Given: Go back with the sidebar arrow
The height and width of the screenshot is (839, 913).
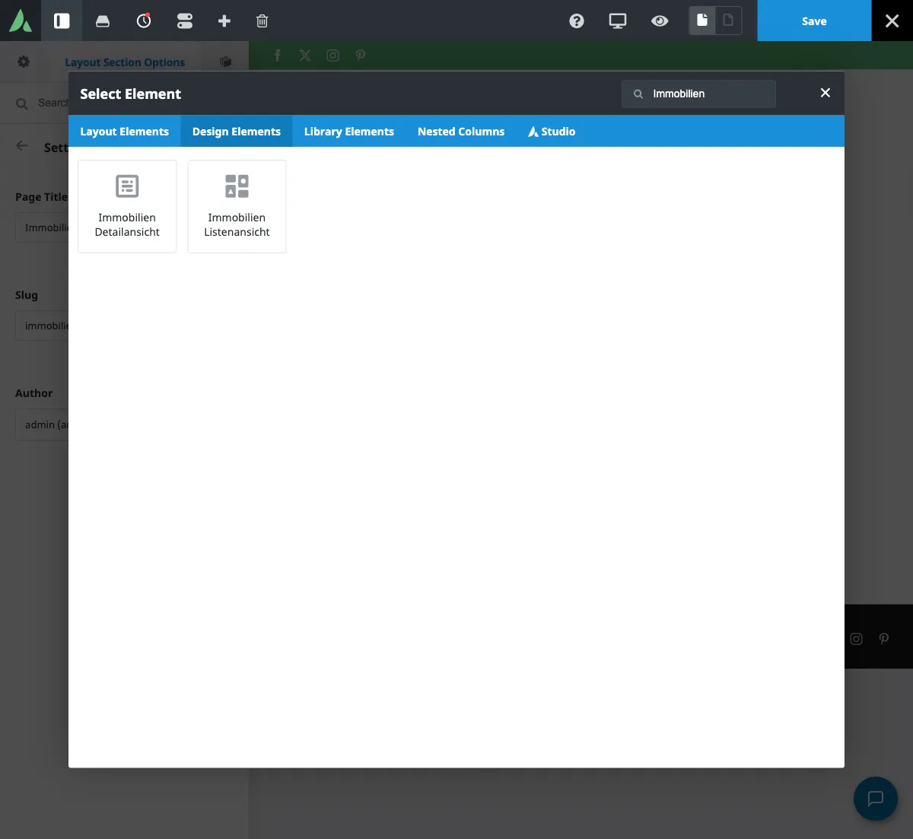Looking at the screenshot, I should 22,146.
